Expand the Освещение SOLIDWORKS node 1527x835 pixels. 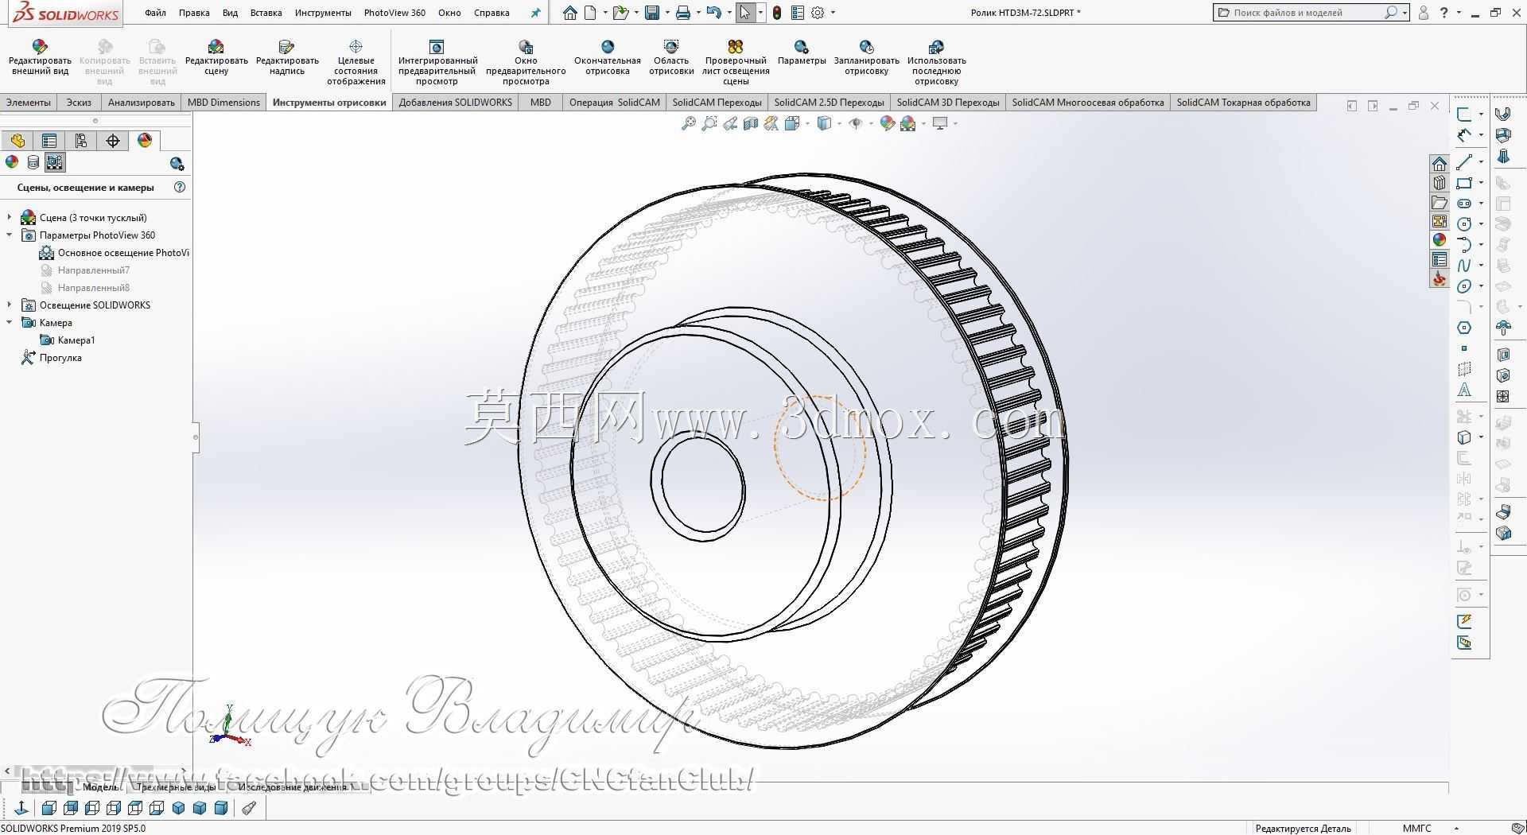click(x=10, y=305)
